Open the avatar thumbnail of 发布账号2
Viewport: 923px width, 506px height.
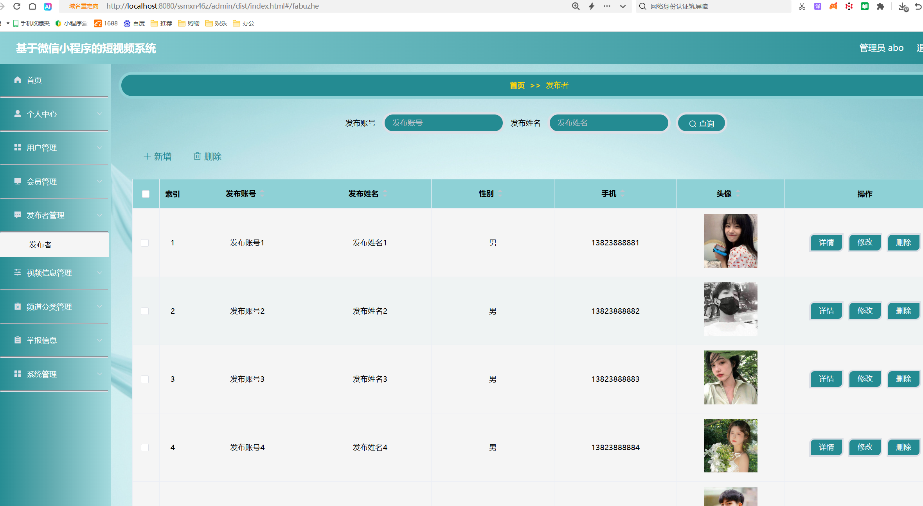(730, 309)
